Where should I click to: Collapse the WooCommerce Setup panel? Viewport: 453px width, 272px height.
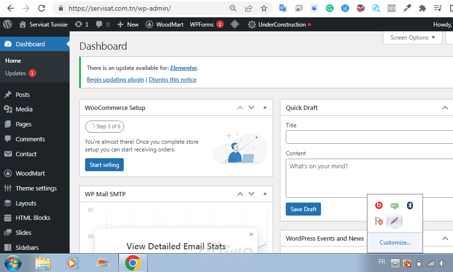(265, 108)
